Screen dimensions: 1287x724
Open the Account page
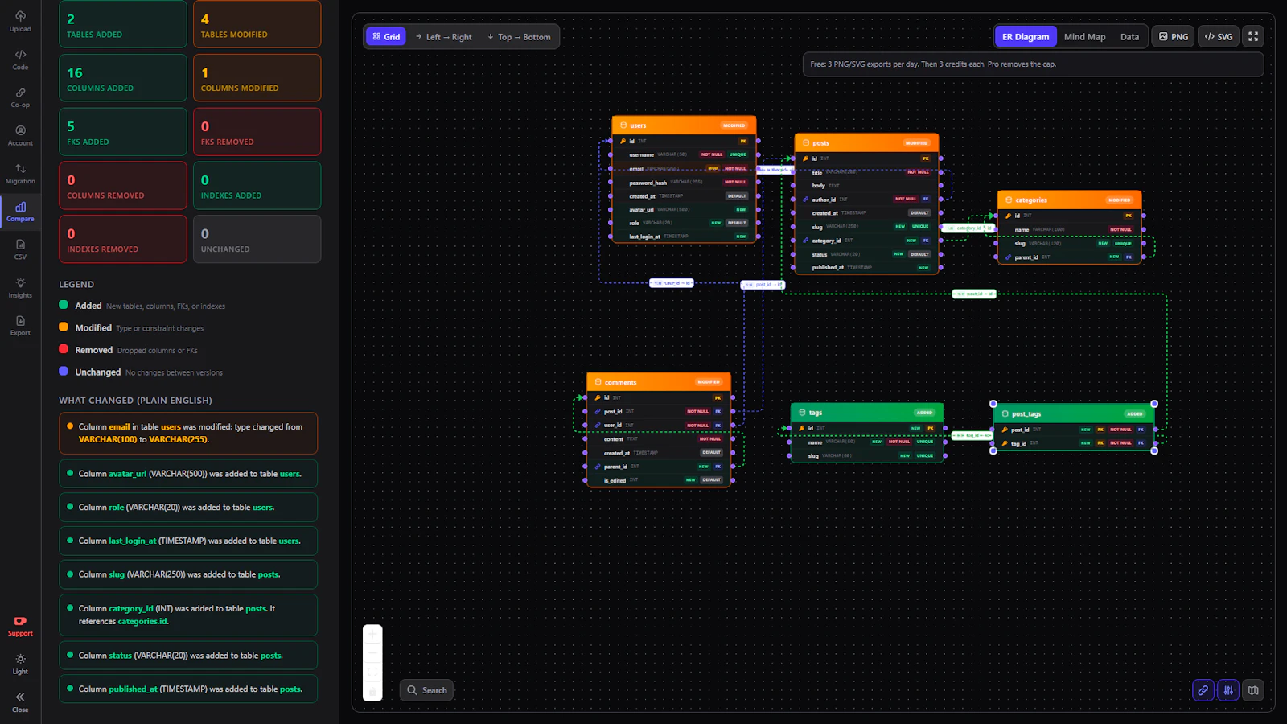20,135
